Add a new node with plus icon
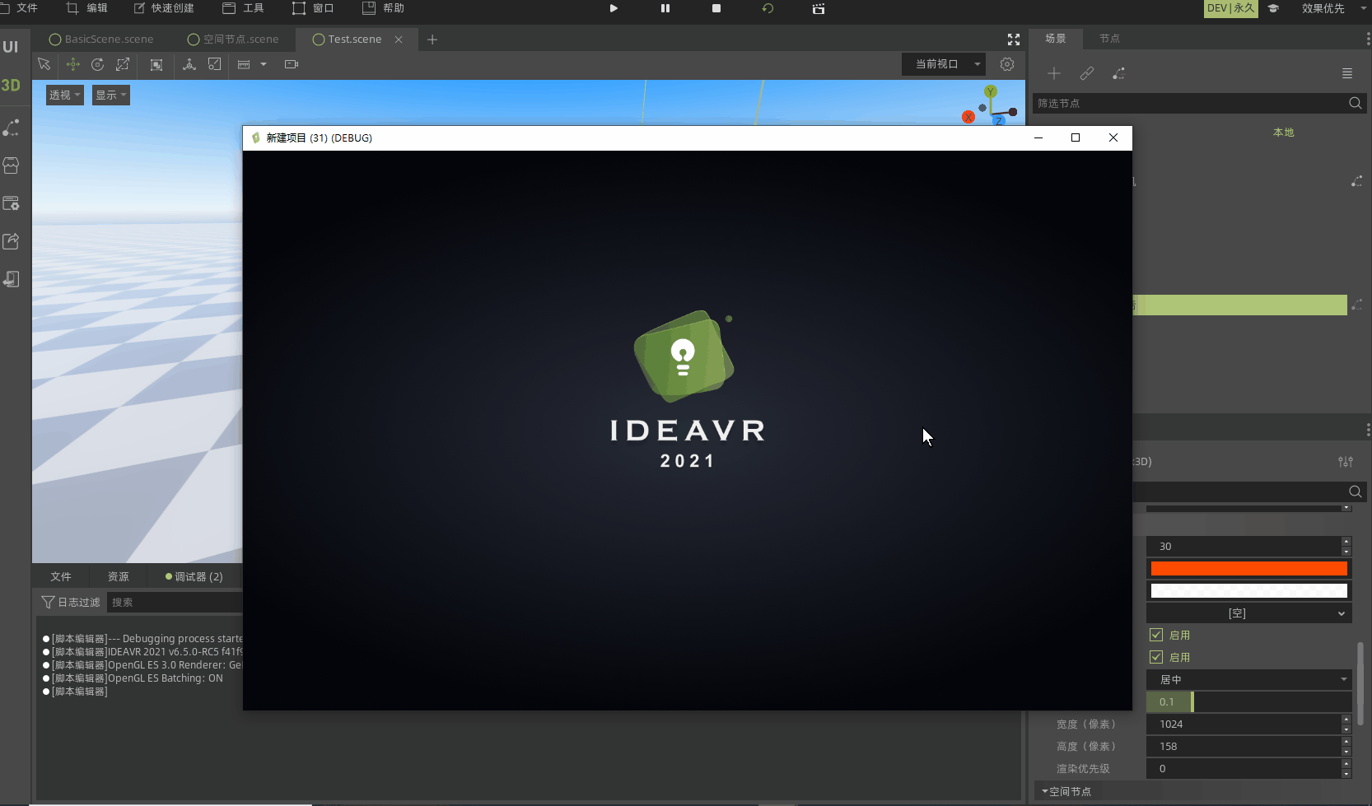The height and width of the screenshot is (806, 1372). coord(1054,73)
